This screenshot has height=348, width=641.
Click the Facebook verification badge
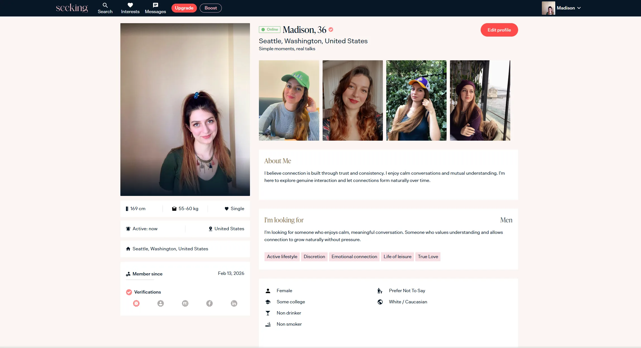[209, 303]
